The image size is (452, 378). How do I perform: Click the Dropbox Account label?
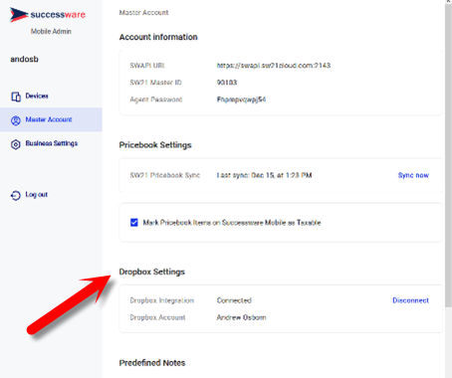point(157,317)
